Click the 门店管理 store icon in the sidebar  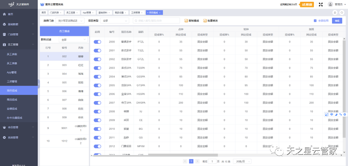4,34
